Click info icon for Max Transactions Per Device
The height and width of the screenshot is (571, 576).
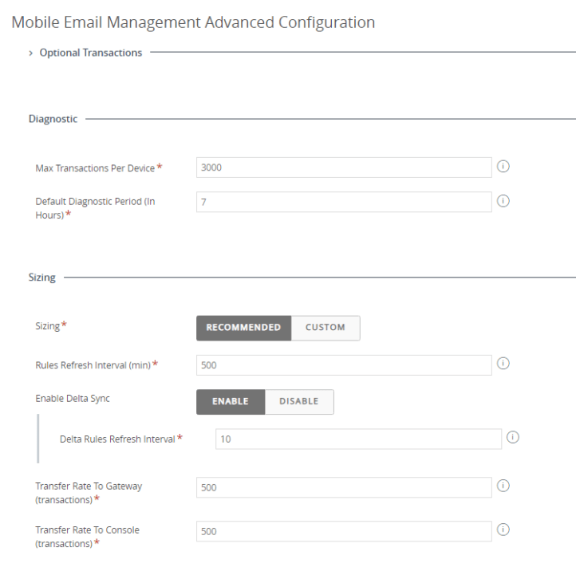(x=503, y=167)
